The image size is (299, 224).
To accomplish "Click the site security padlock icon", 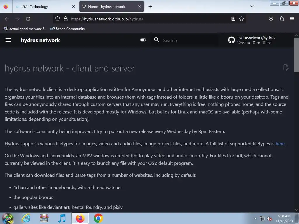I will point(66,19).
